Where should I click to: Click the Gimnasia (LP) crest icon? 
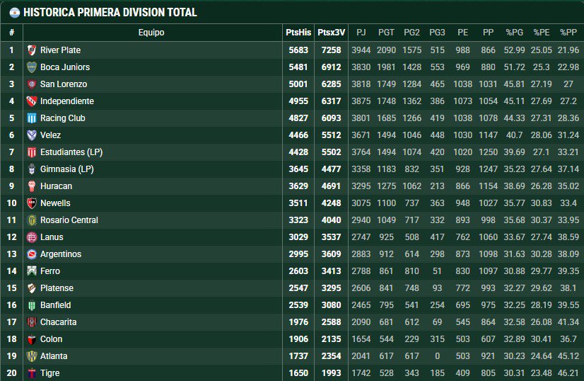pos(32,169)
